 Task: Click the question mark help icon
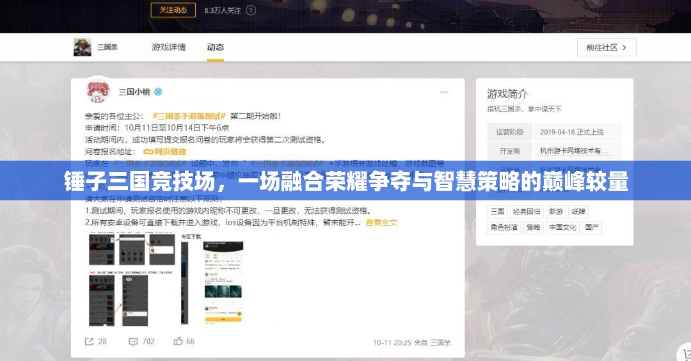[x=251, y=10]
